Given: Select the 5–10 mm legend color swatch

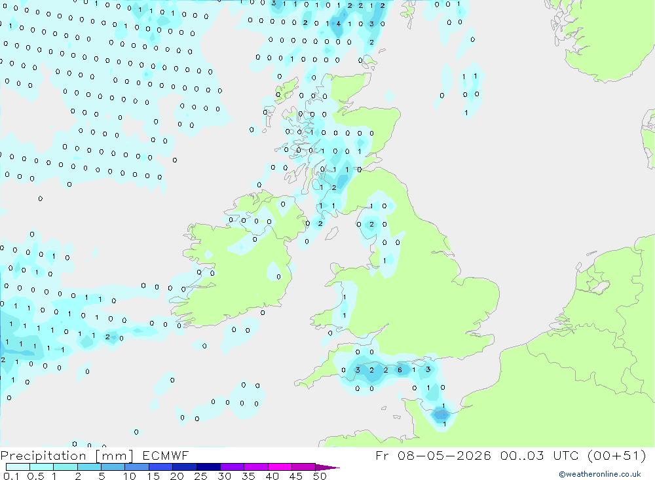Looking at the screenshot, I should 113,467.
